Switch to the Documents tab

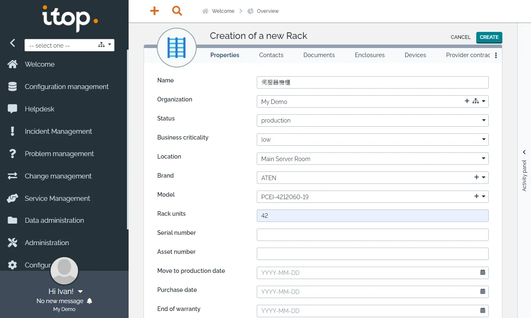(319, 55)
